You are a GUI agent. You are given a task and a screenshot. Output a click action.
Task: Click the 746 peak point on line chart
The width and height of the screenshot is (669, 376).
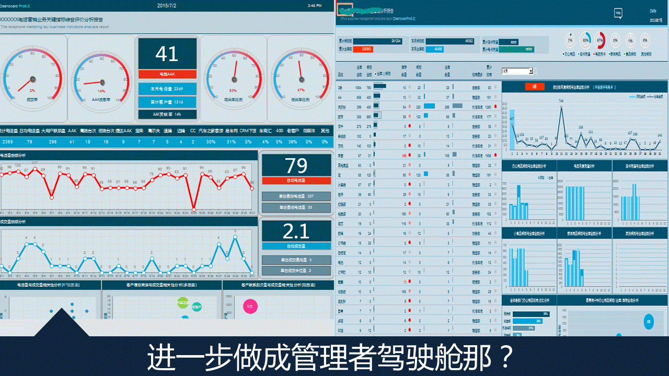[561, 107]
